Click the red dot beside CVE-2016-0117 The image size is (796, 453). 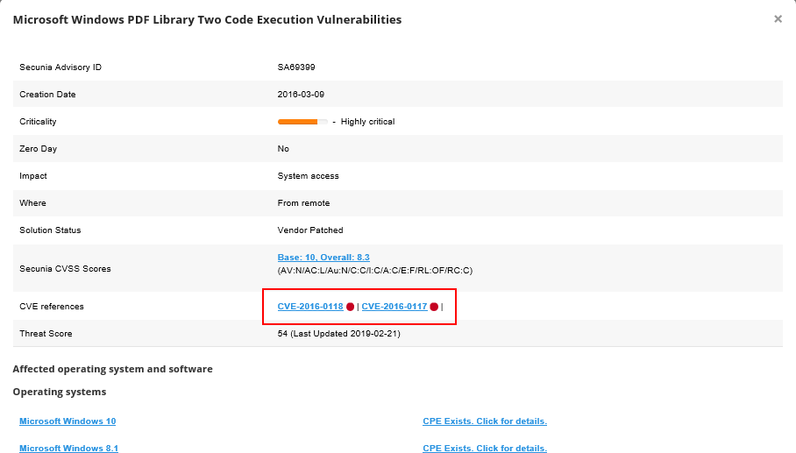pyautogui.click(x=434, y=307)
